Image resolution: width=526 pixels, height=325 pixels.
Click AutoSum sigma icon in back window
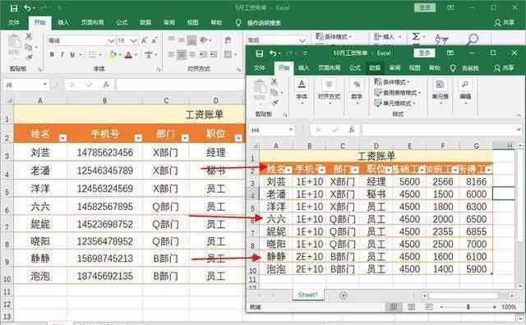416,36
